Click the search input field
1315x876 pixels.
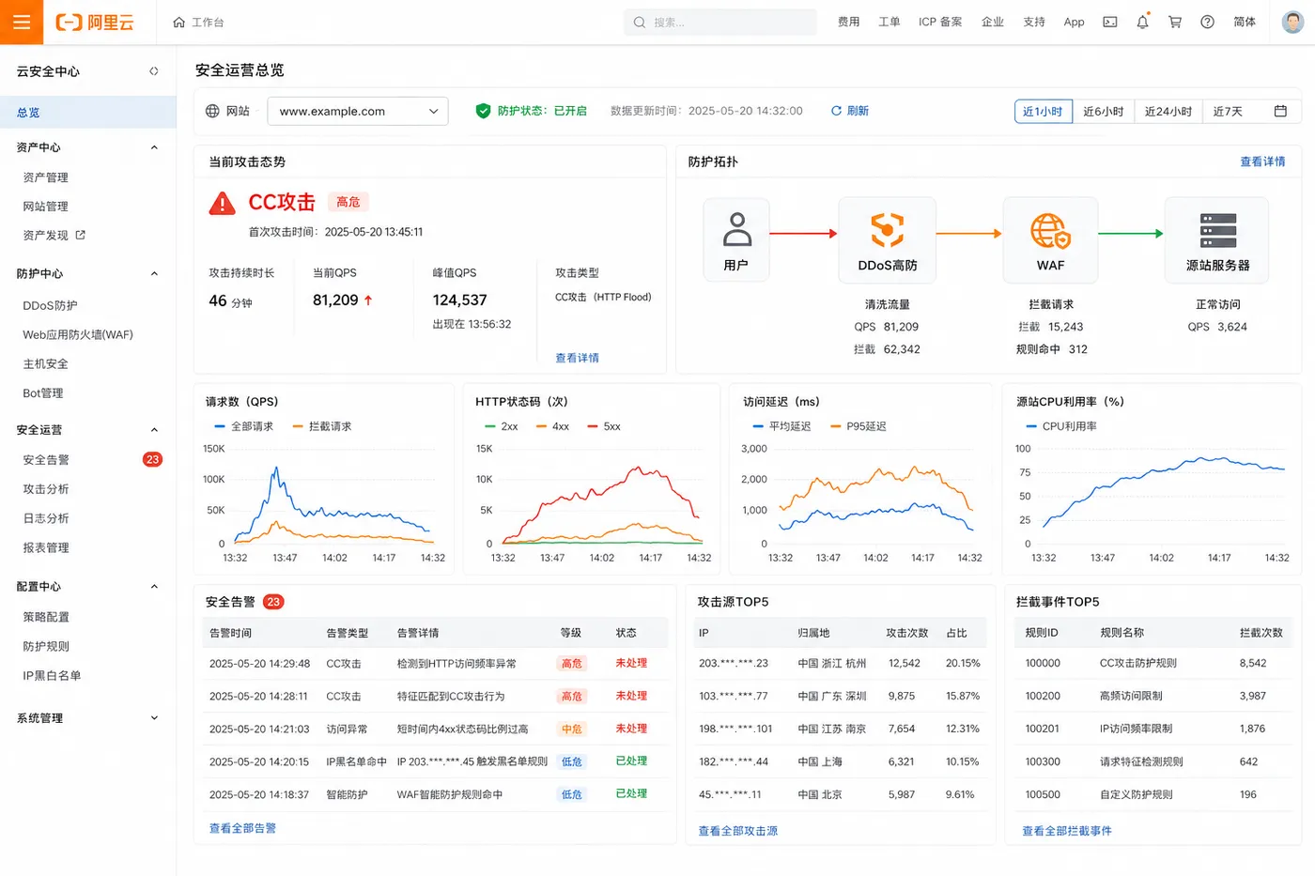(x=720, y=22)
